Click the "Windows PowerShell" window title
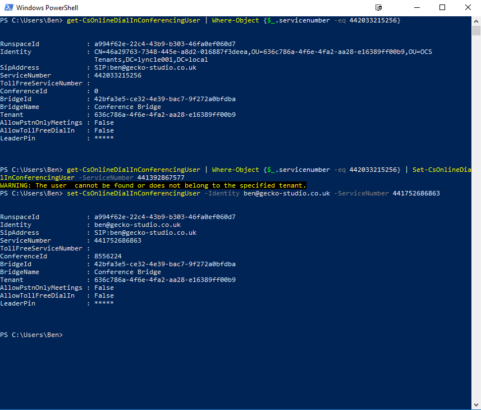The height and width of the screenshot is (410, 481). (47, 8)
